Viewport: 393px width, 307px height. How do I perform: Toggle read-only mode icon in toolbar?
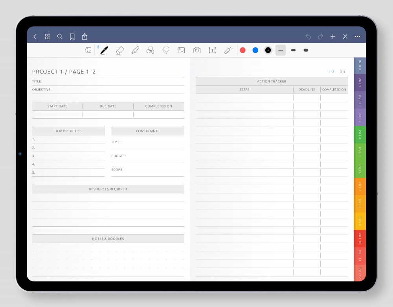point(88,50)
